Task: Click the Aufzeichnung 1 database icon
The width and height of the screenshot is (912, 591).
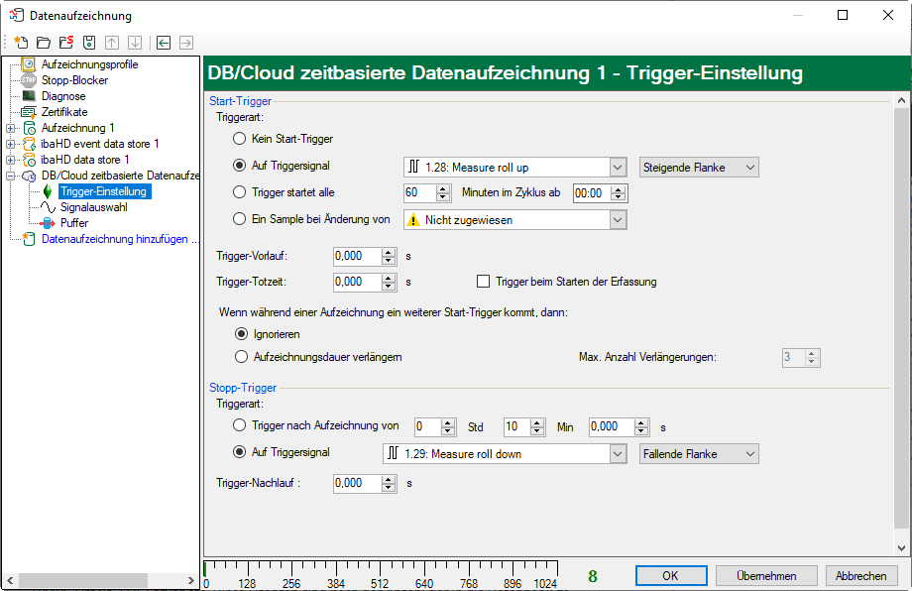Action: pyautogui.click(x=30, y=128)
